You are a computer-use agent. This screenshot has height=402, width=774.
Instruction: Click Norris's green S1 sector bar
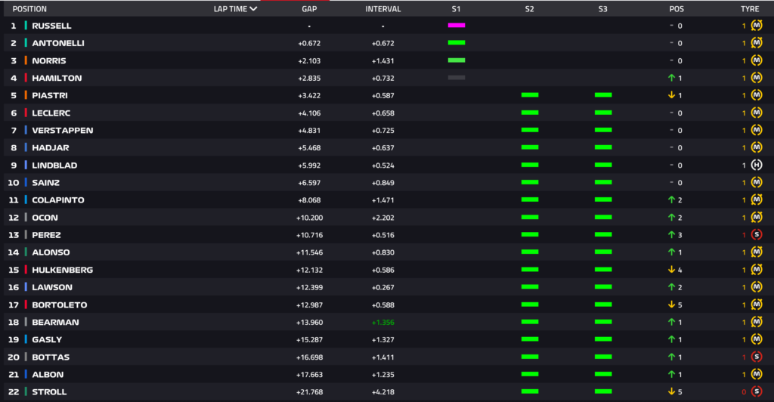coord(457,60)
